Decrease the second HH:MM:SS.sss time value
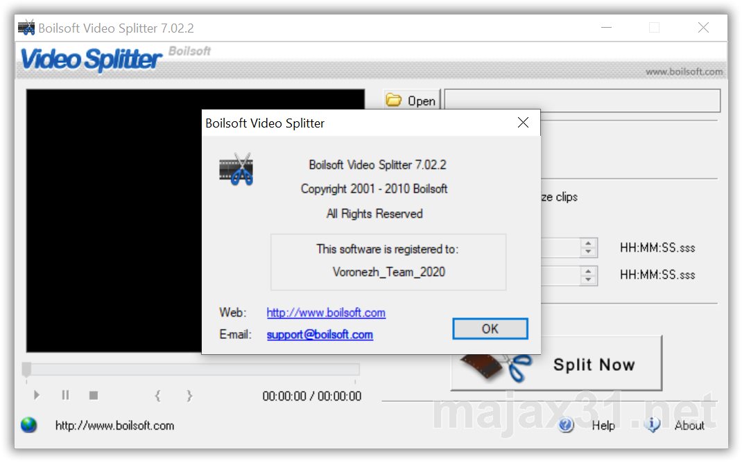742x463 pixels. [x=588, y=279]
